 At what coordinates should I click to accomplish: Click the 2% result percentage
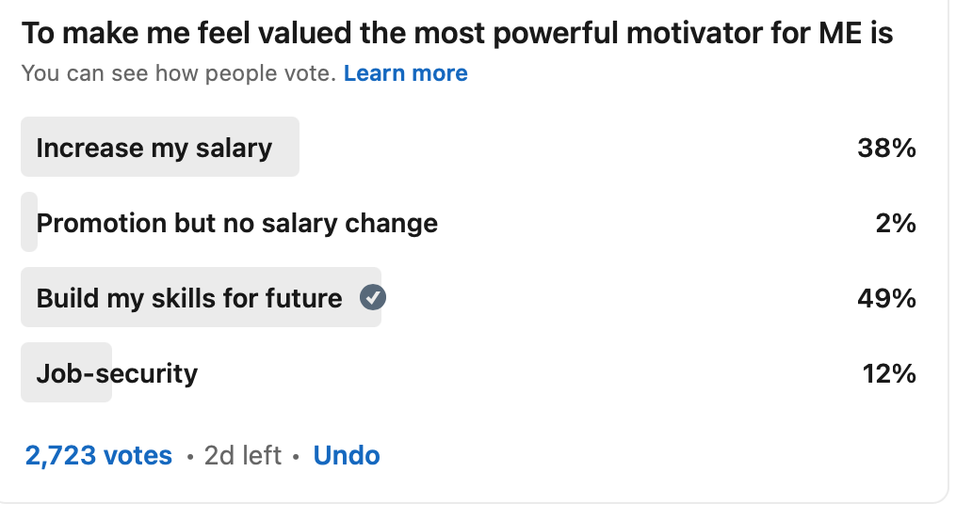pos(895,223)
